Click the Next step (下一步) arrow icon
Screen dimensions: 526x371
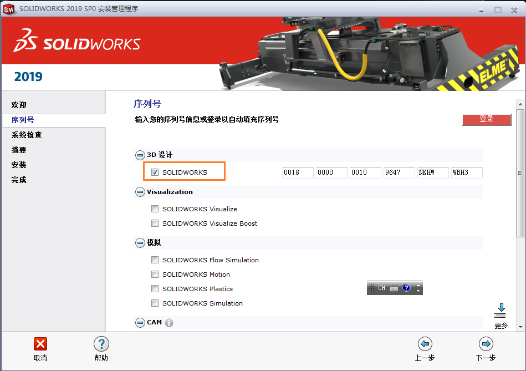click(x=486, y=344)
